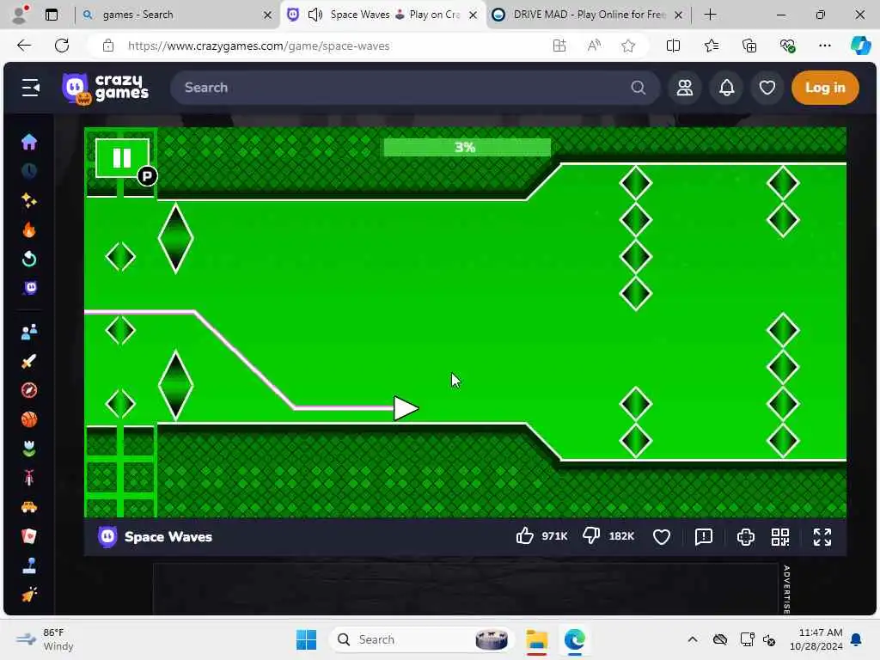This screenshot has height=660, width=880.
Task: Open favorites heart in header
Action: pos(767,88)
